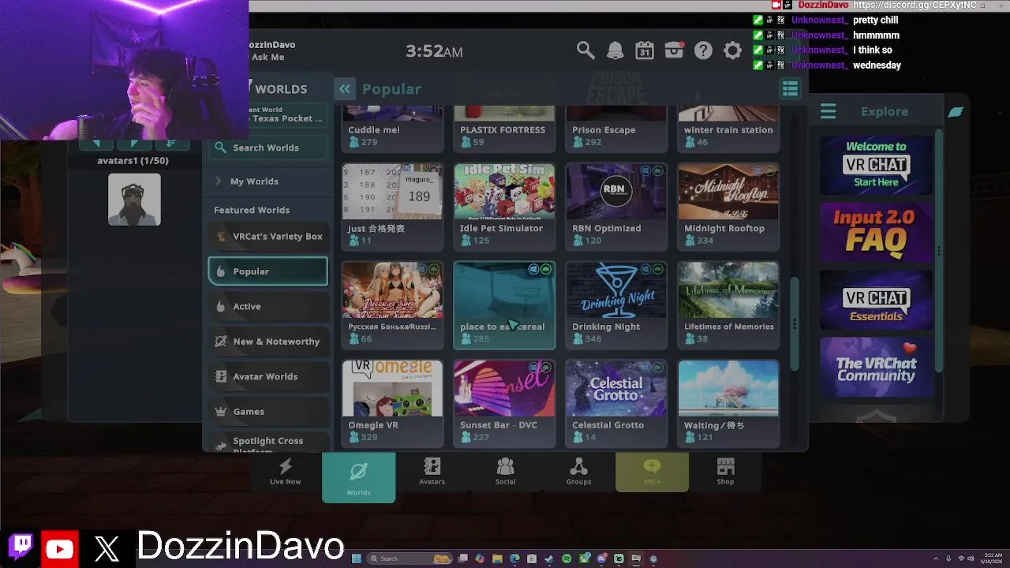Open Microsoft Edge from the taskbar
This screenshot has height=568, width=1010.
pyautogui.click(x=514, y=559)
